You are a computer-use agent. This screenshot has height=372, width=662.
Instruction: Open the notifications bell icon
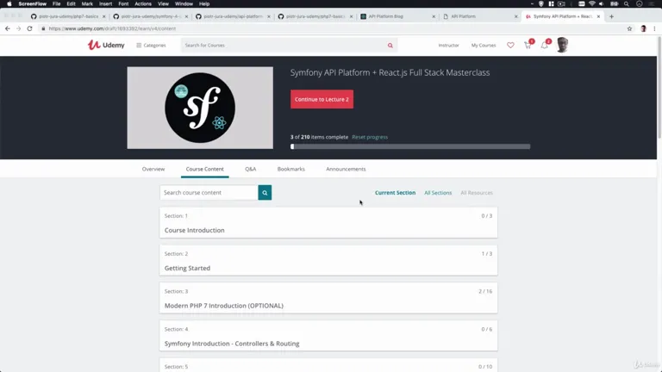coord(545,45)
